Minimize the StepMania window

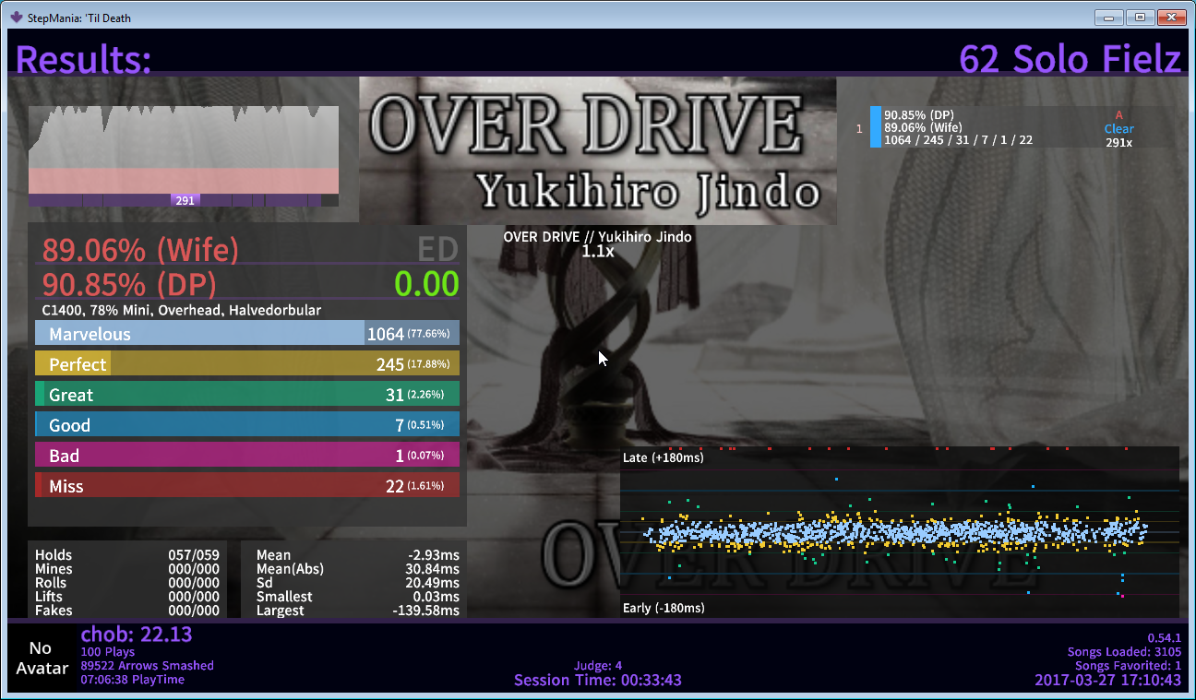[x=1108, y=17]
